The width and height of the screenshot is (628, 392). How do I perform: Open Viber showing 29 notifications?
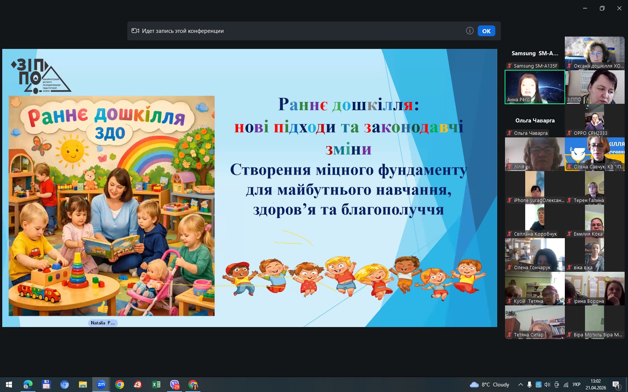[174, 385]
